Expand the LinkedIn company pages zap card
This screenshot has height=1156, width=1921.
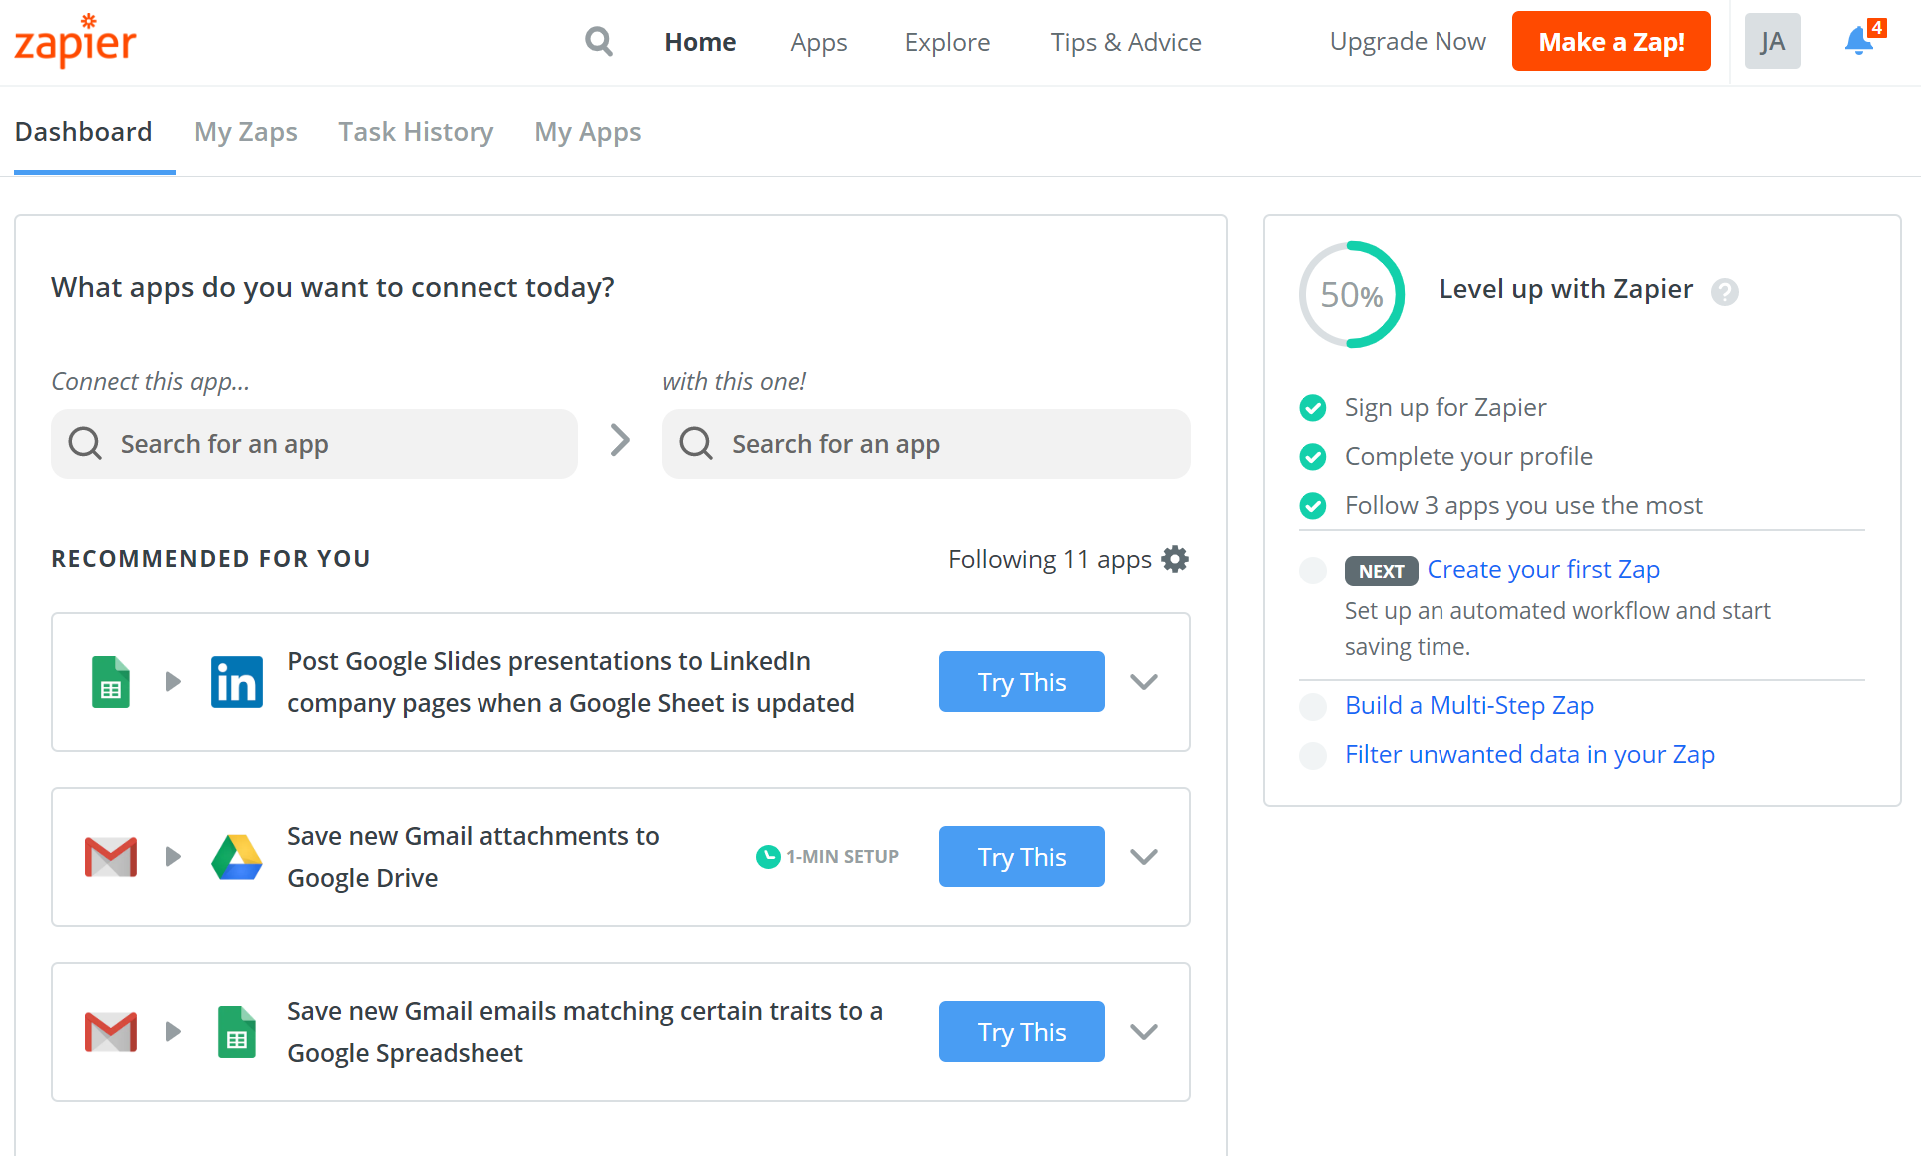[1144, 682]
